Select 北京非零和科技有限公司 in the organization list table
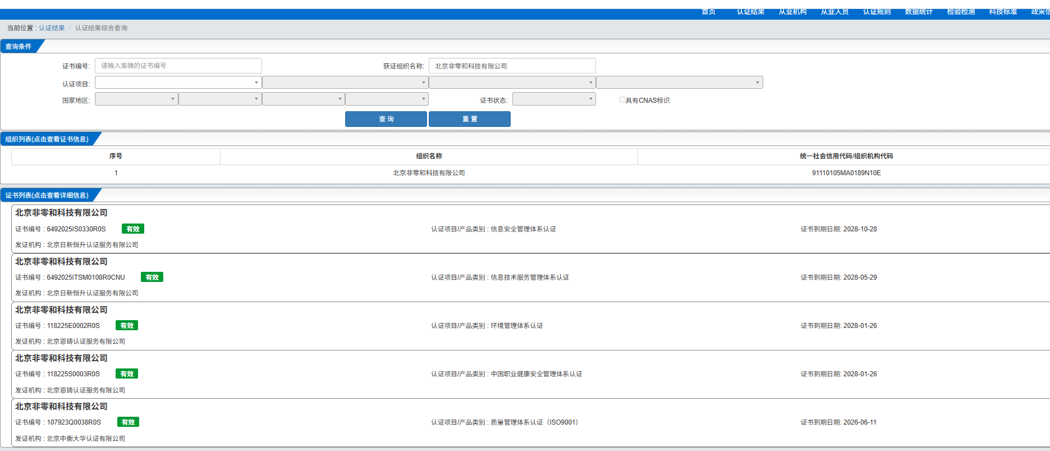Image resolution: width=1050 pixels, height=451 pixels. click(x=429, y=173)
